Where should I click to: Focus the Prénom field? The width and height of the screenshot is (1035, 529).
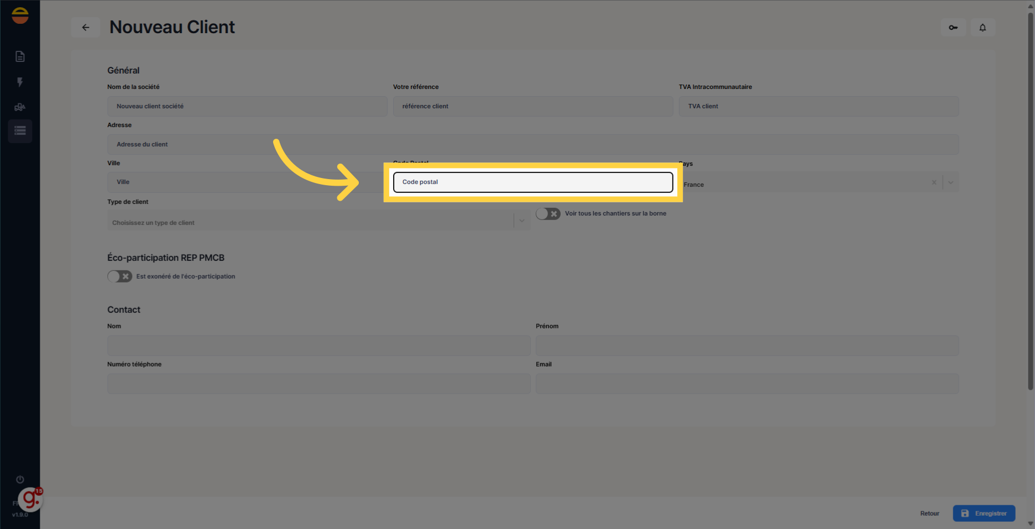coord(747,345)
